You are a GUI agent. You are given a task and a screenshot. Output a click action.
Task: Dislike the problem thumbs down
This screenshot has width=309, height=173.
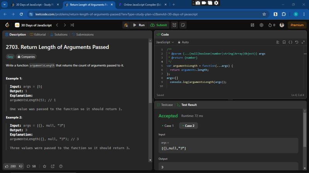[x=21, y=166]
